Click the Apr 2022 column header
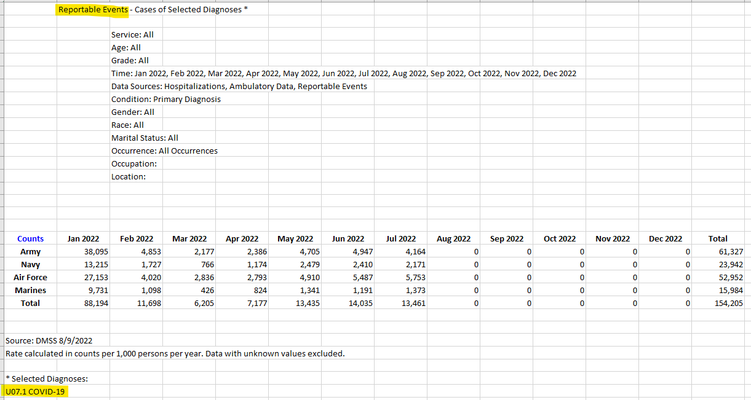Image resolution: width=751 pixels, height=400 pixels. tap(242, 238)
